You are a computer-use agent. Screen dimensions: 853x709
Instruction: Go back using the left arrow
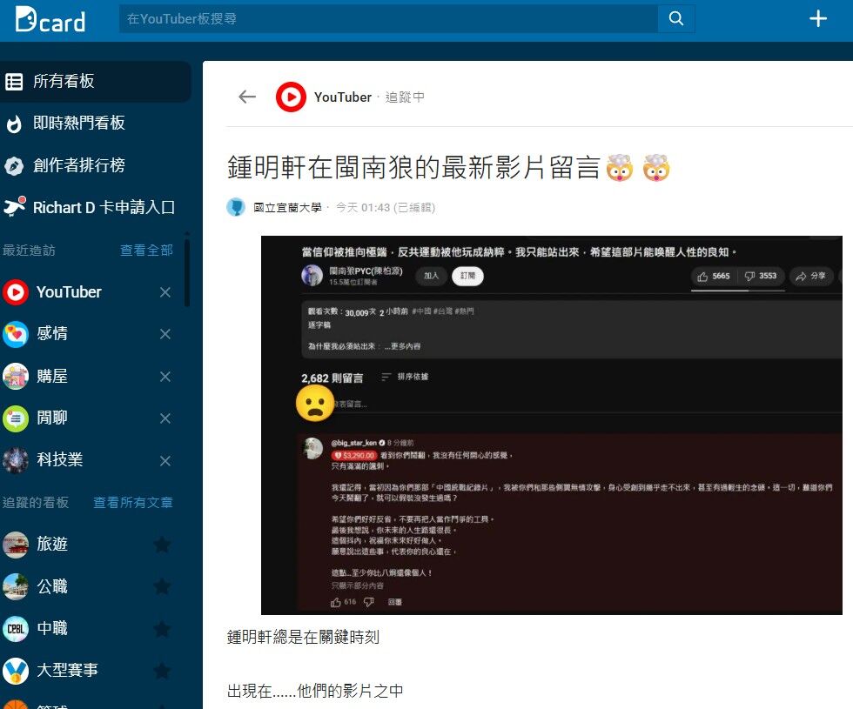click(247, 97)
